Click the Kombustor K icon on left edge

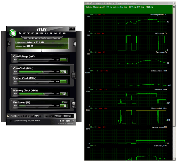(9, 44)
